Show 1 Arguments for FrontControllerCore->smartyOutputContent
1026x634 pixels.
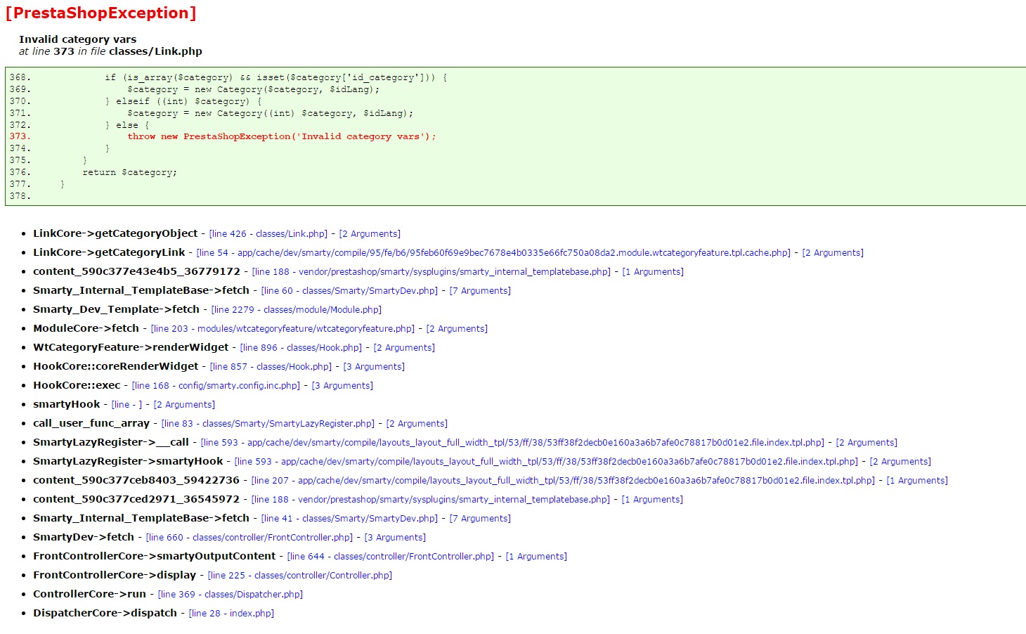point(536,557)
